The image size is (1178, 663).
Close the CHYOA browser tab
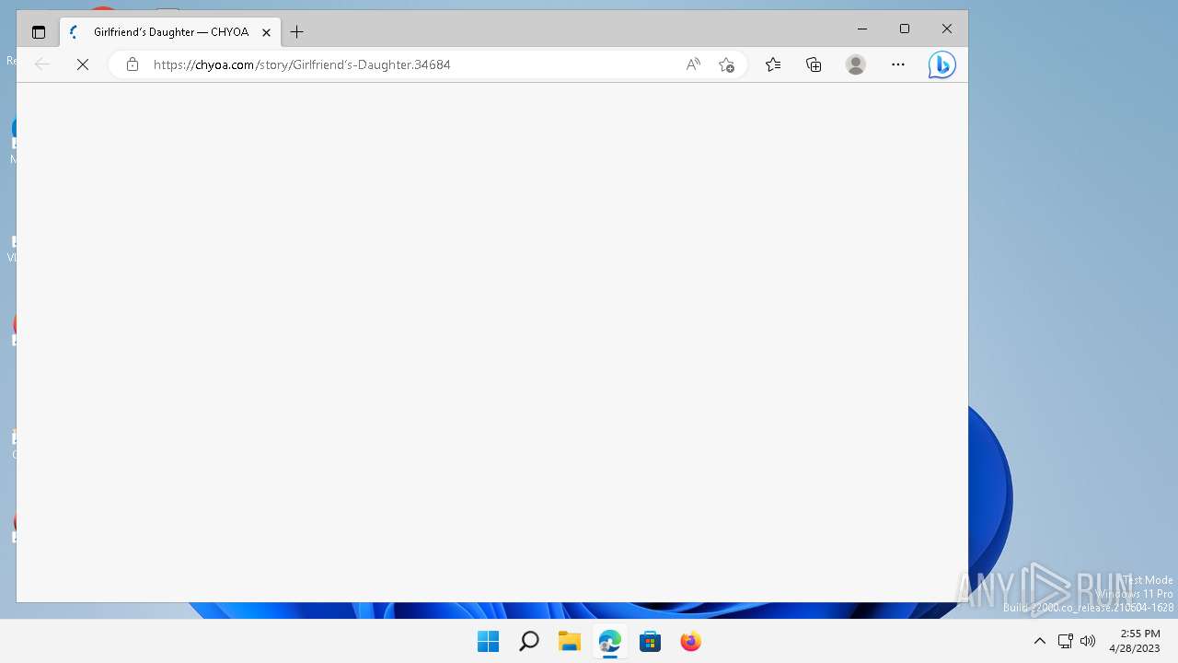pyautogui.click(x=266, y=32)
